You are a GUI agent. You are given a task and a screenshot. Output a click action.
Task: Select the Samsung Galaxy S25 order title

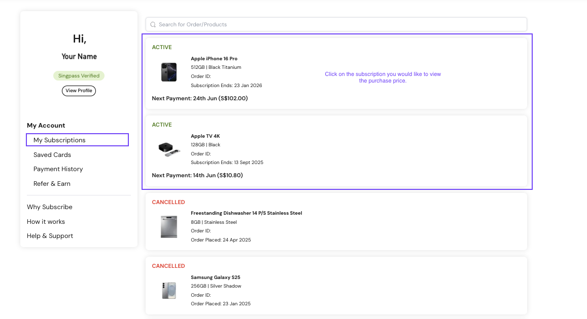pyautogui.click(x=215, y=277)
